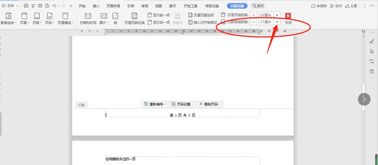
Task: Click the 1.50厘米 header distance field
Action: pyautogui.click(x=265, y=15)
